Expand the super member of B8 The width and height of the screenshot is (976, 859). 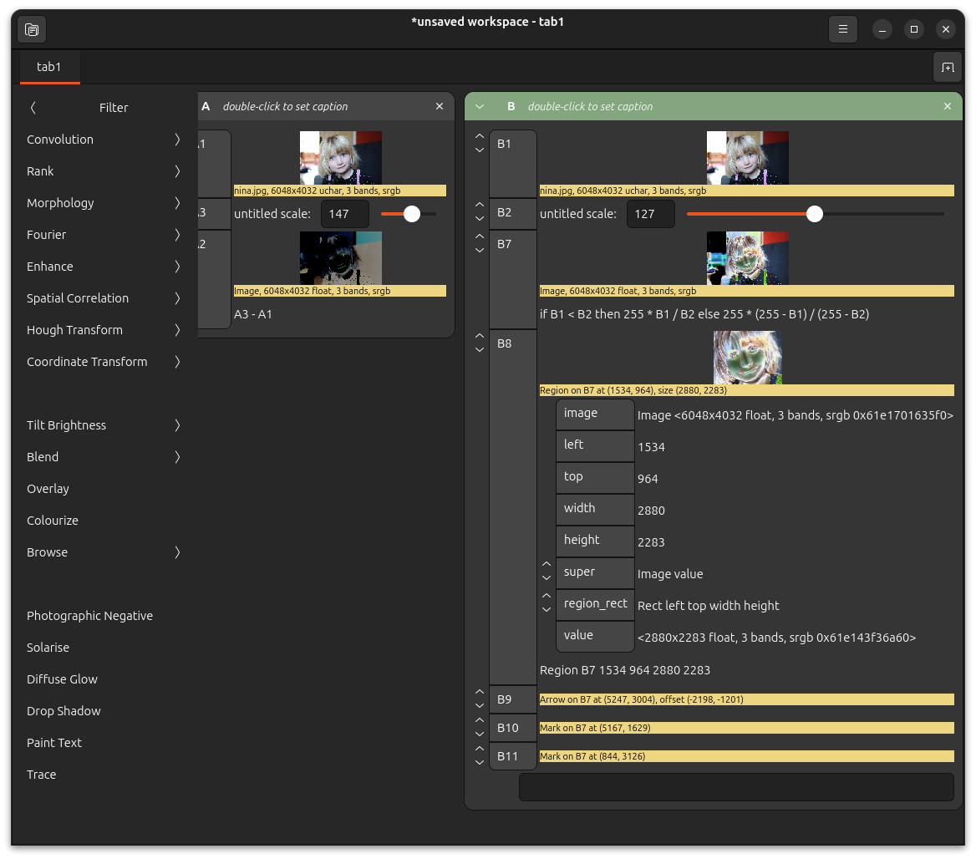tap(546, 572)
